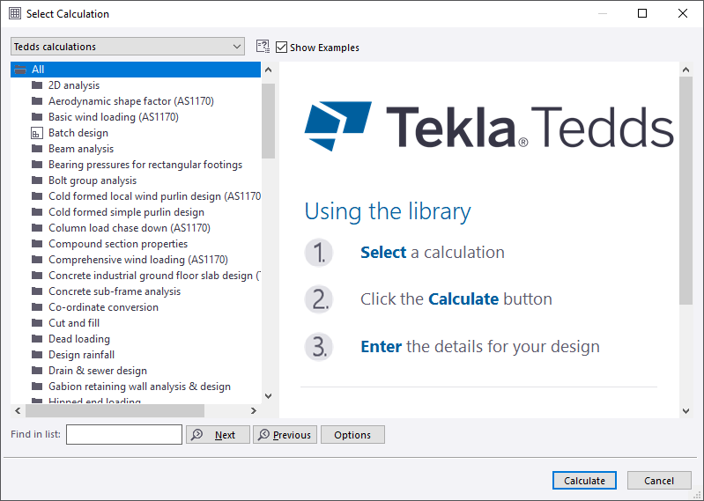This screenshot has height=501, width=704.
Task: Click folder icon beside Cut and fill
Action: tap(37, 323)
